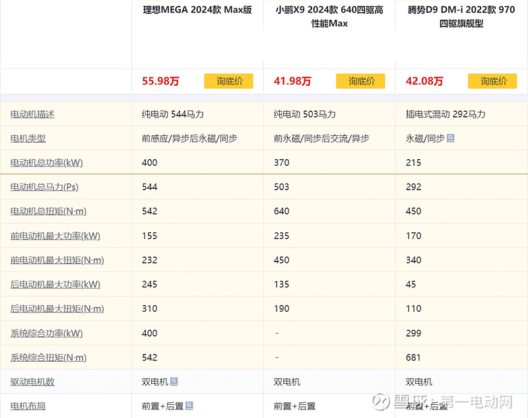Screen dimensions: 528x418
Task: Click the 41.98万 price for 小鹏X9
Action: coord(293,81)
